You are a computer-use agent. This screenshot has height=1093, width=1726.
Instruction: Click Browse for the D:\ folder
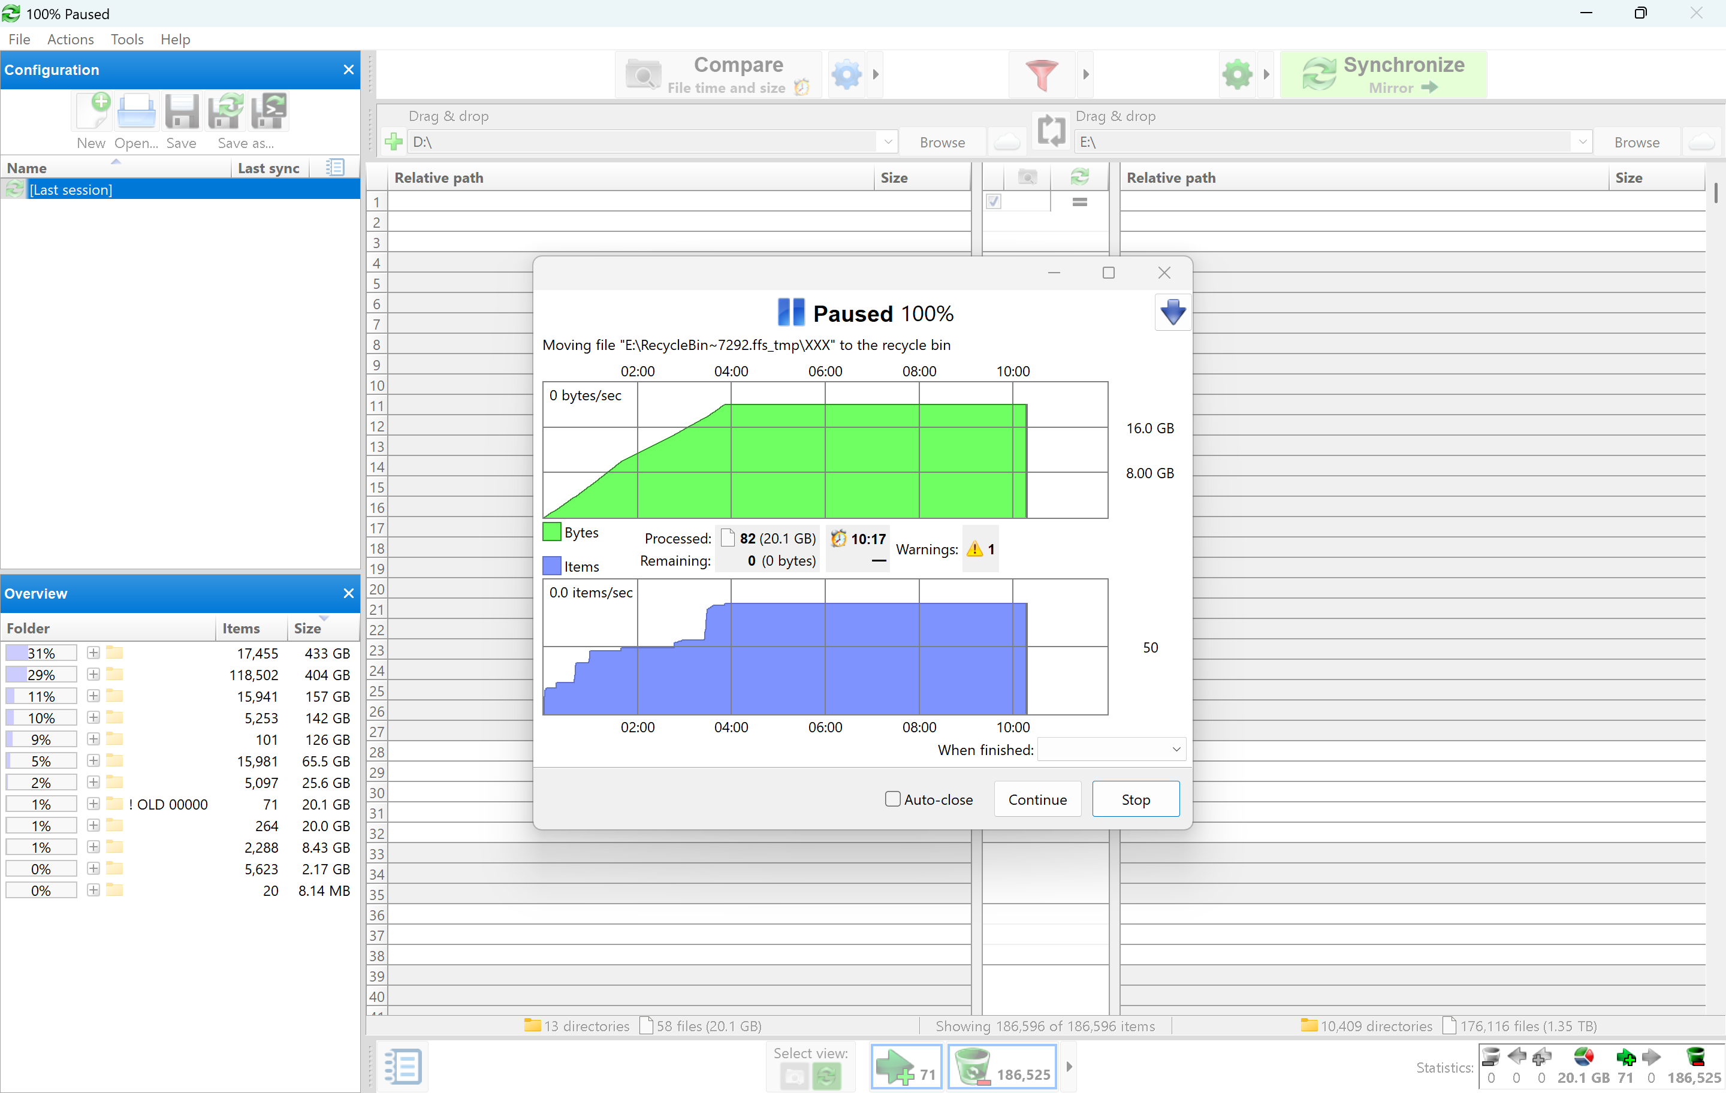[x=942, y=142]
